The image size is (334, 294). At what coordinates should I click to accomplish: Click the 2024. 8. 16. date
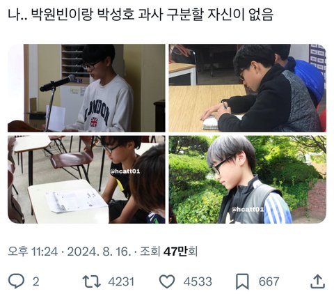99,252
